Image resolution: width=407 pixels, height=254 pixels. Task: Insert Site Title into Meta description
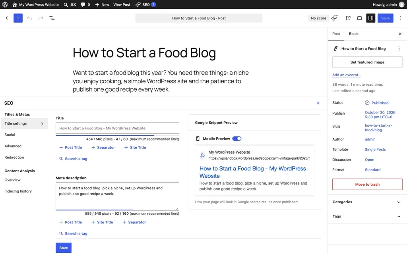click(x=102, y=222)
